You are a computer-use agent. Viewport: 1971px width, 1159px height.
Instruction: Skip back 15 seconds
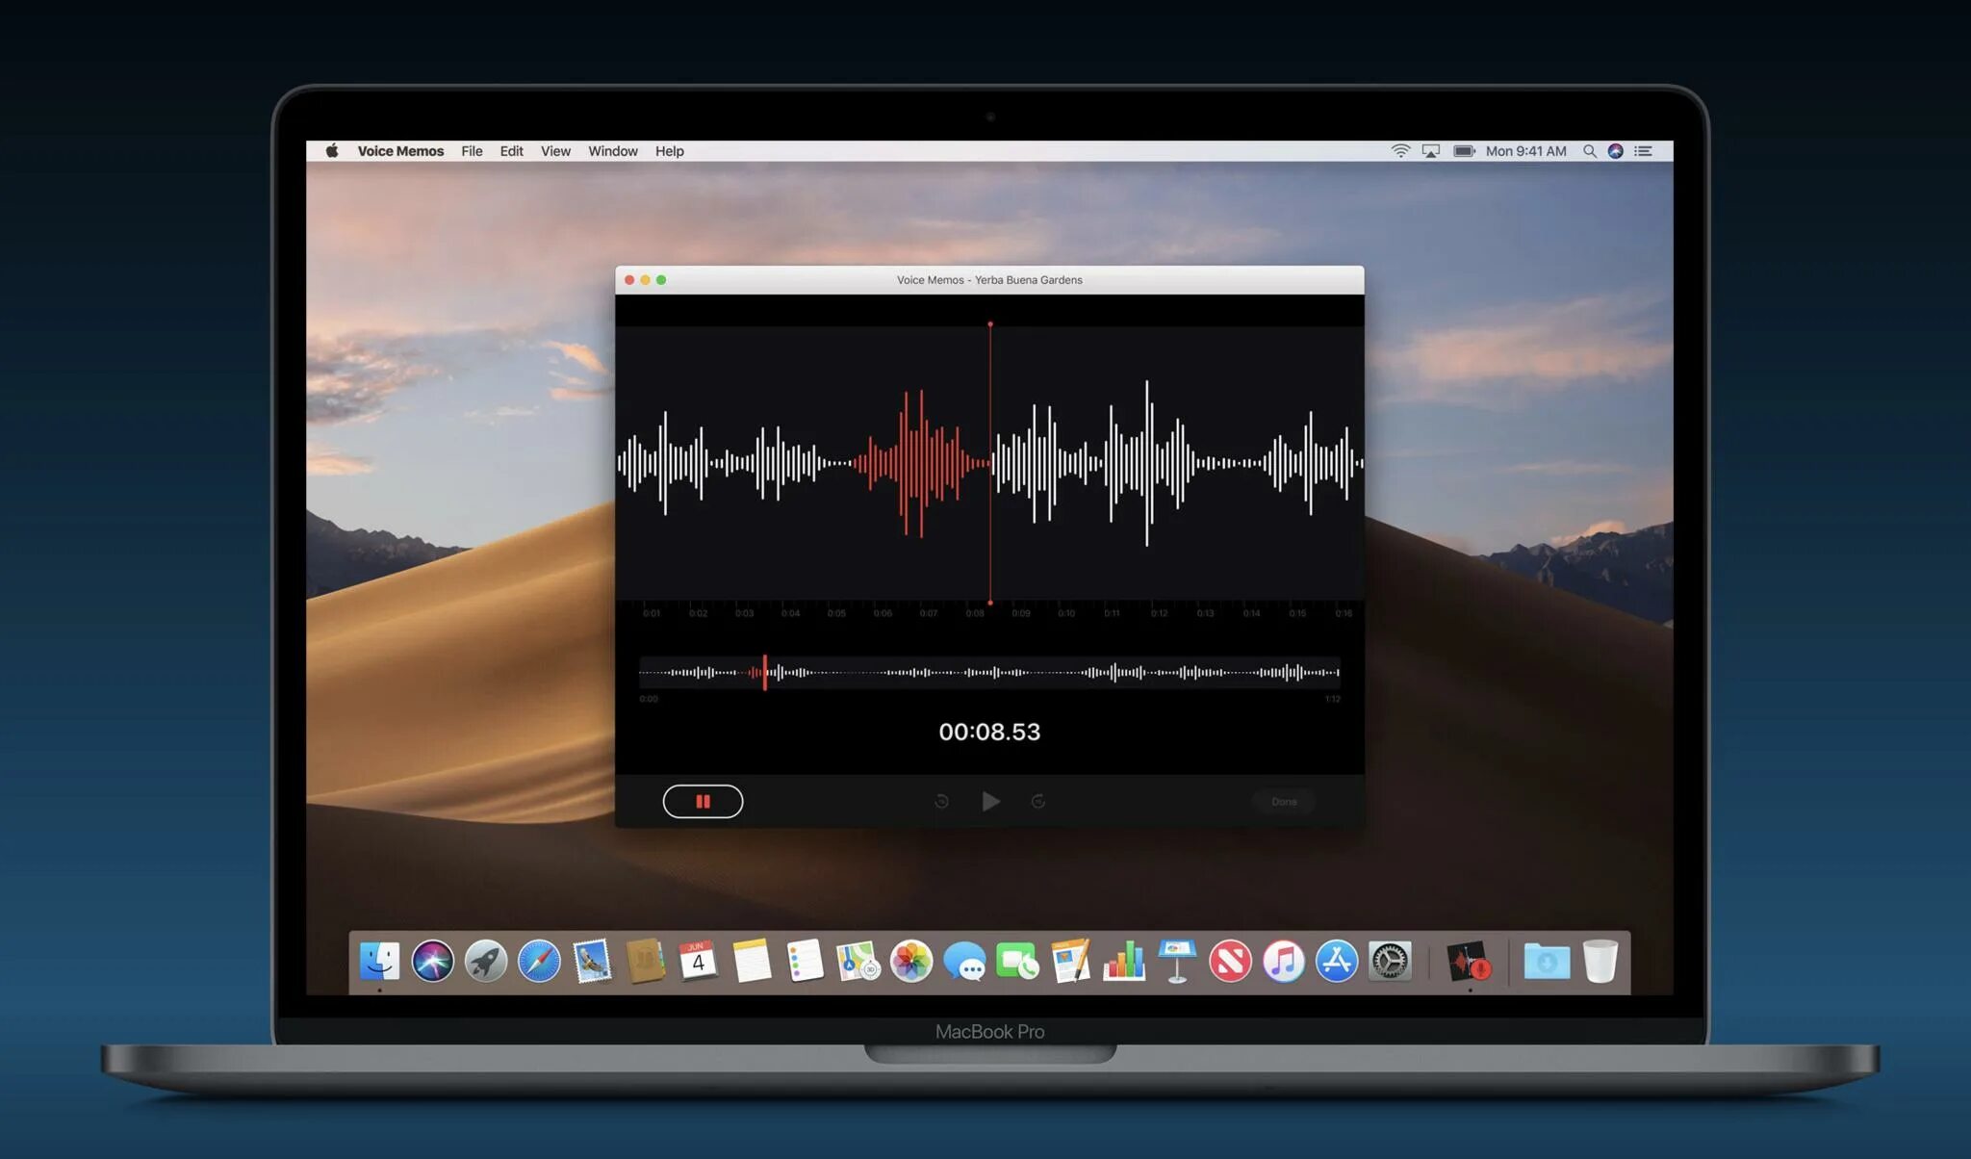(941, 801)
